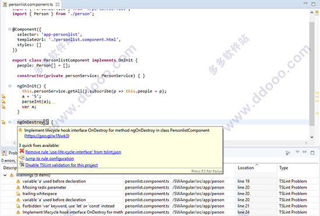Screen dimensions: 320x216
Task: Collapse the ngOnInit method fold
Action: coord(9,86)
